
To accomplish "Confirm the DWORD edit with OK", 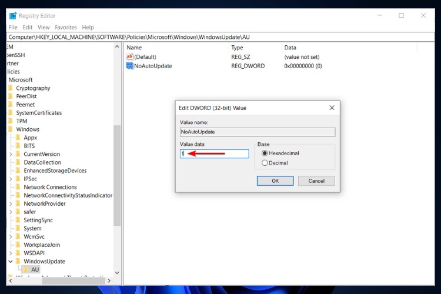I will tap(275, 181).
